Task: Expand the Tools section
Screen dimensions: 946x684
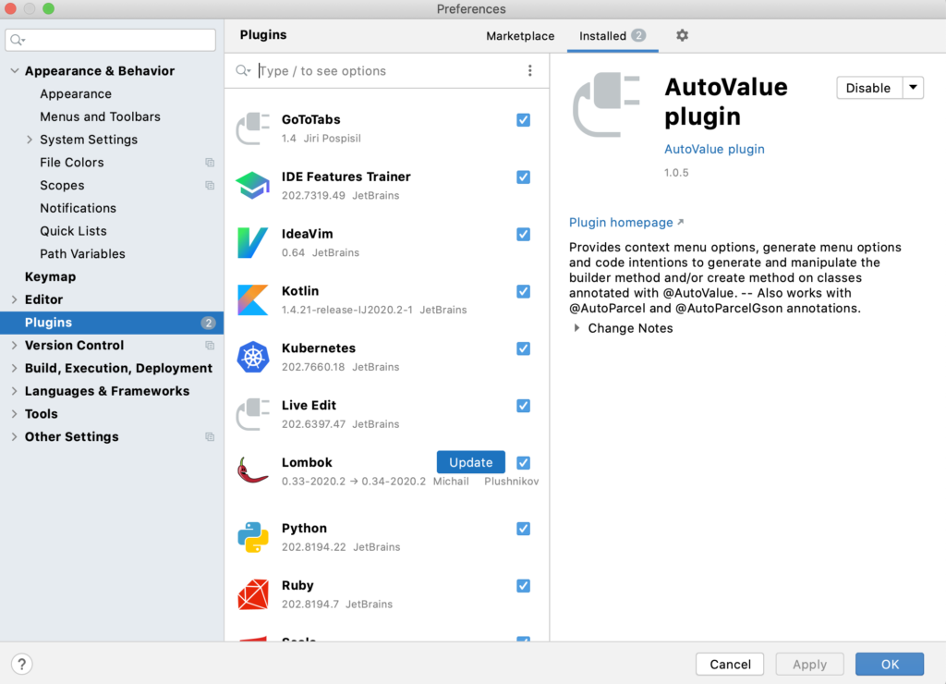Action: 15,414
